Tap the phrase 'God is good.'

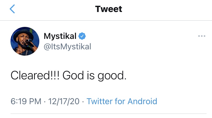94,76
